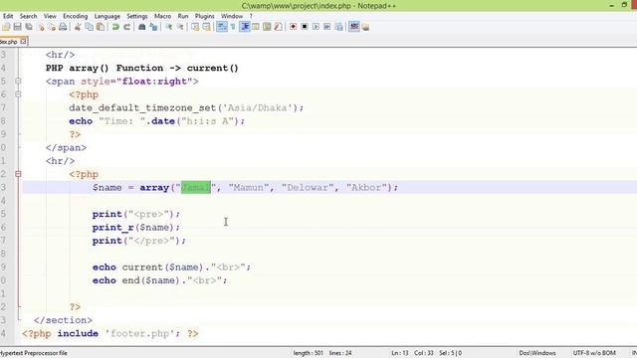
Task: Click the Cut scissors icon
Action: pos(78,27)
